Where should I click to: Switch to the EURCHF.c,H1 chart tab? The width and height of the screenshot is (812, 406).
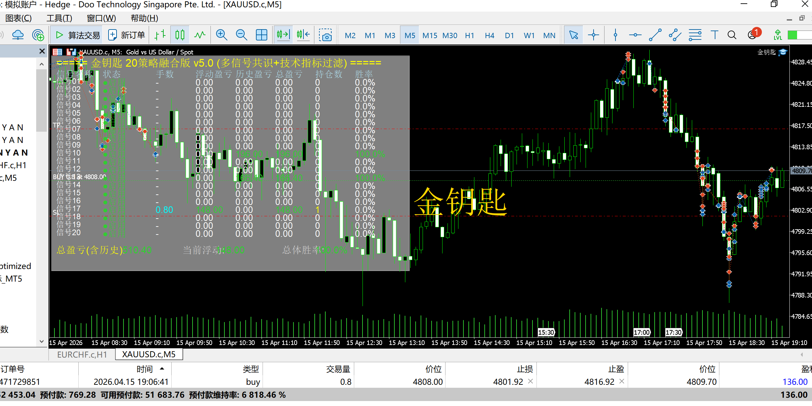click(82, 354)
